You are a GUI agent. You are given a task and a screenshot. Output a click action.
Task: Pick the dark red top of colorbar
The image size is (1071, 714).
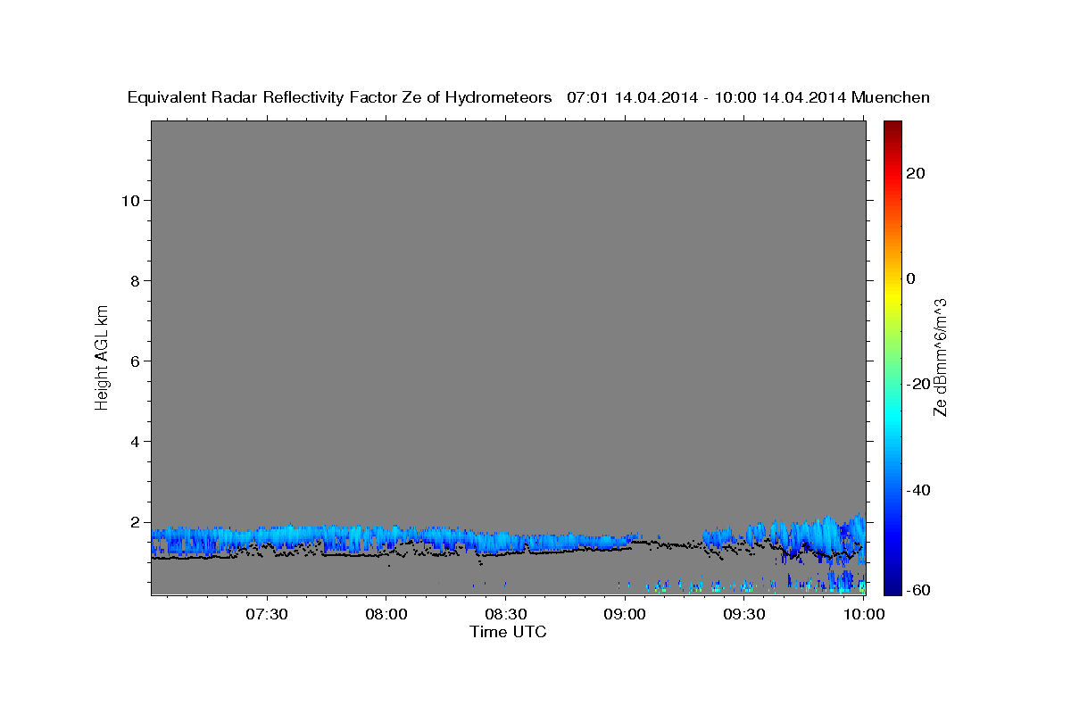(x=892, y=127)
